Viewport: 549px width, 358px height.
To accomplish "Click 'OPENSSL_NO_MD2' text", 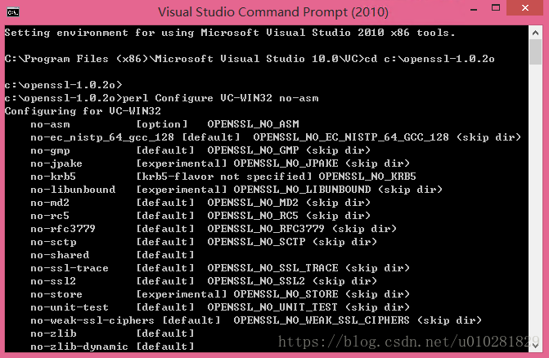I will pyautogui.click(x=253, y=203).
